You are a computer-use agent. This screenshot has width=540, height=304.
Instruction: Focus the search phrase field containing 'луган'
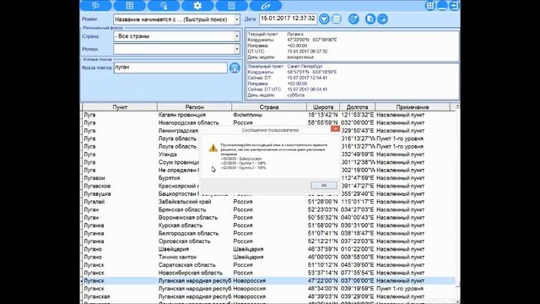(170, 68)
